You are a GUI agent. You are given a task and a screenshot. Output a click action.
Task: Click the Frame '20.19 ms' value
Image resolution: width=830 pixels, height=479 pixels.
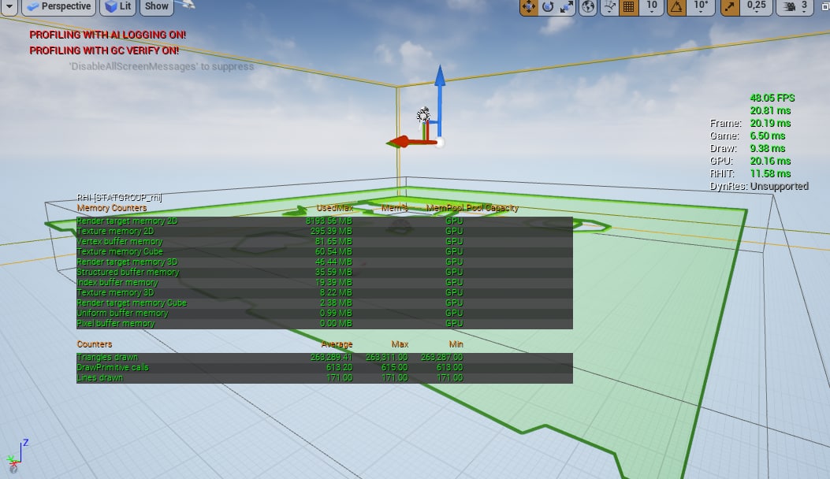pos(770,124)
